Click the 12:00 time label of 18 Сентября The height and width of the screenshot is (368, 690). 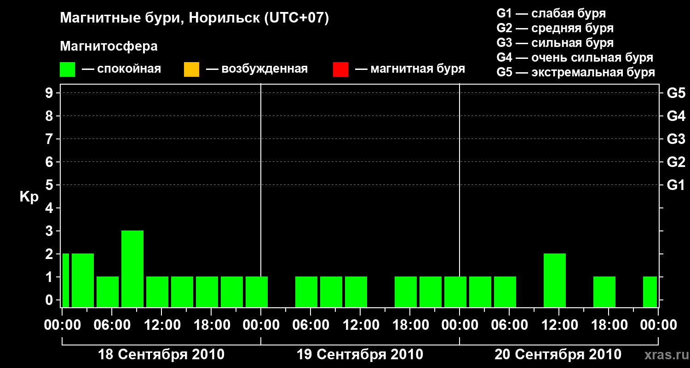coord(161,325)
